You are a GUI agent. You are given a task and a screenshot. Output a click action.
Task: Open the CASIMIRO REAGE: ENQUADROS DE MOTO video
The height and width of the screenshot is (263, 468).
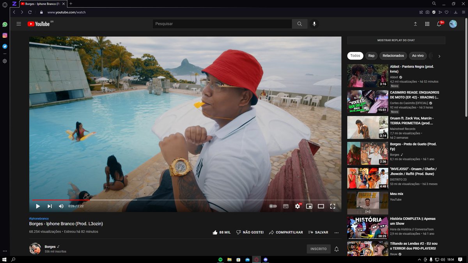(x=367, y=102)
